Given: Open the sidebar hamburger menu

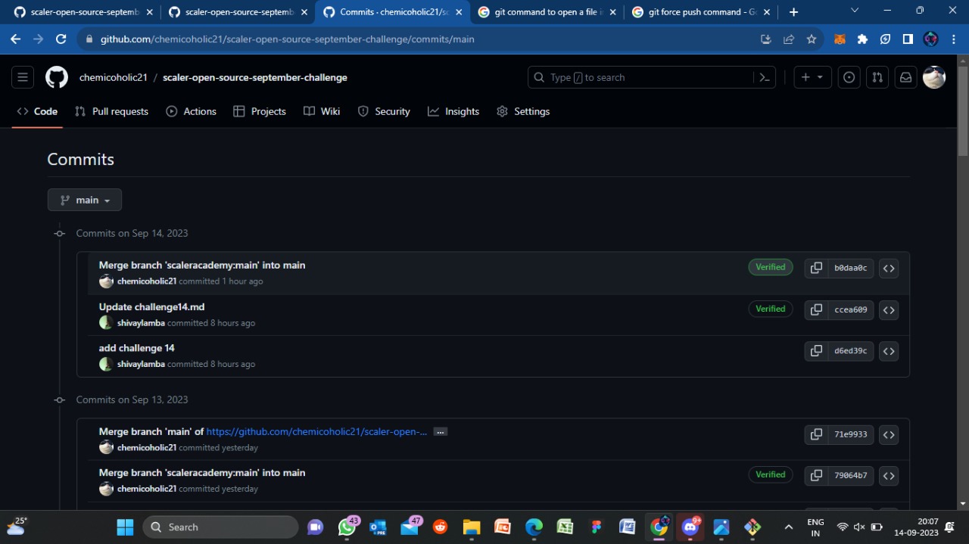Looking at the screenshot, I should click(x=22, y=77).
